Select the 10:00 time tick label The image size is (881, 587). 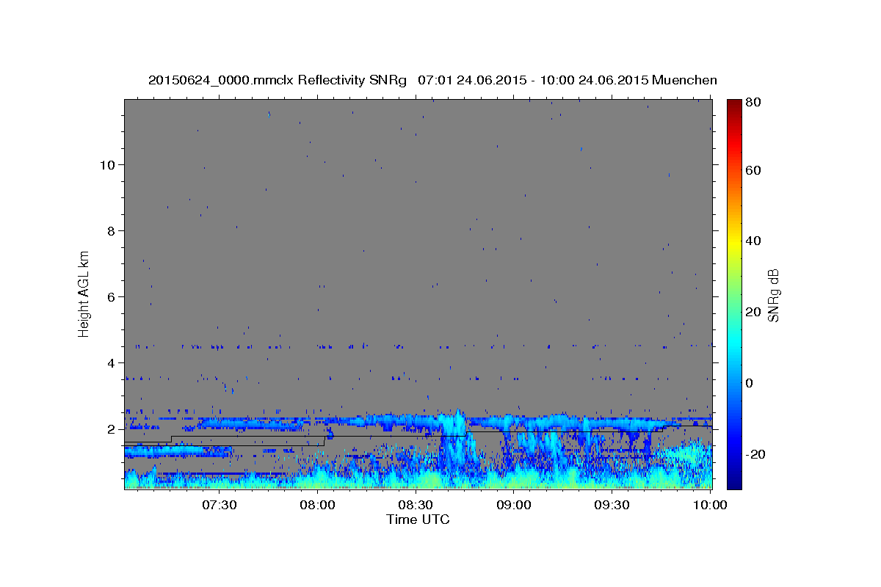click(710, 505)
